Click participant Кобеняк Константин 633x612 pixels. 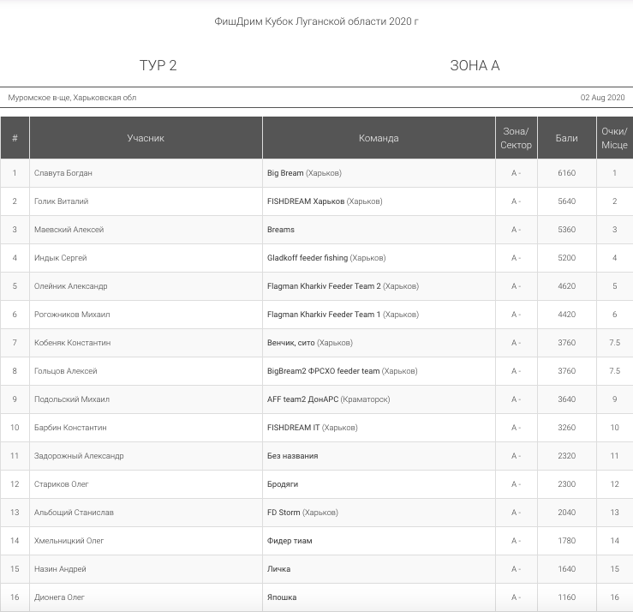coord(72,343)
